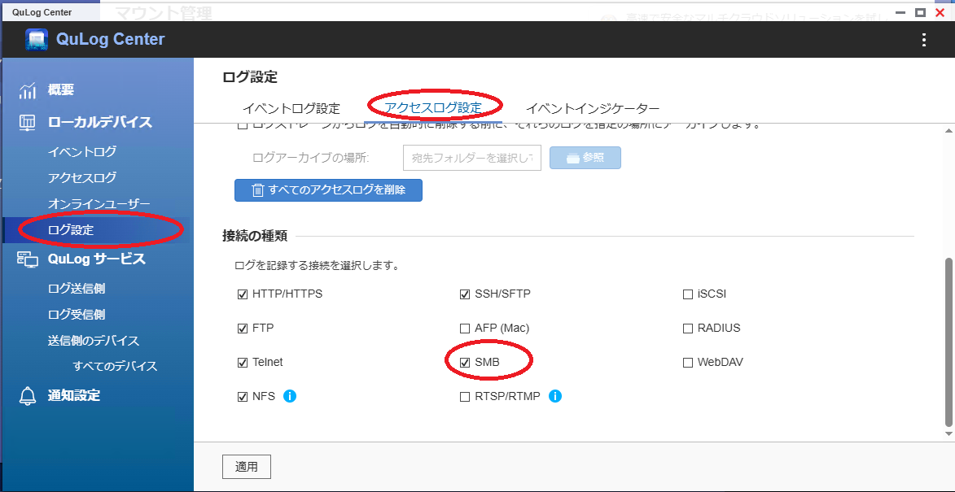The height and width of the screenshot is (492, 955).
Task: Toggle the log archive before deletion checkbox
Action: coord(243,125)
